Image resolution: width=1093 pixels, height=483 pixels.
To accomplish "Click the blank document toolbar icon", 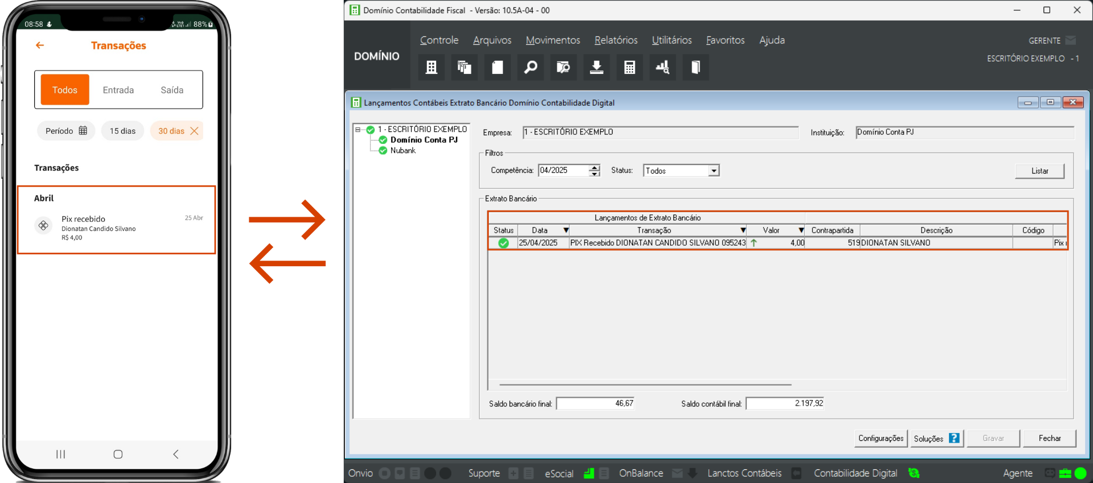I will pos(498,67).
